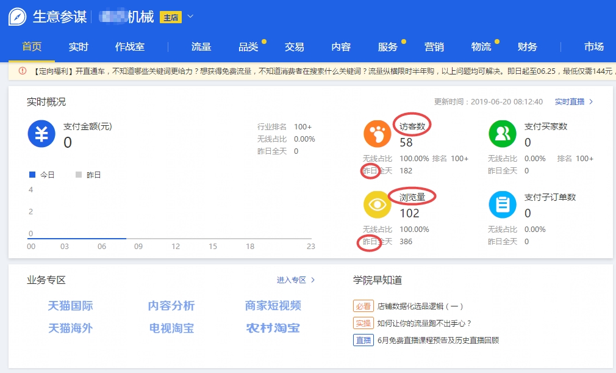Click the blue yen payment amount icon
This screenshot has width=616, height=373.
click(x=41, y=134)
